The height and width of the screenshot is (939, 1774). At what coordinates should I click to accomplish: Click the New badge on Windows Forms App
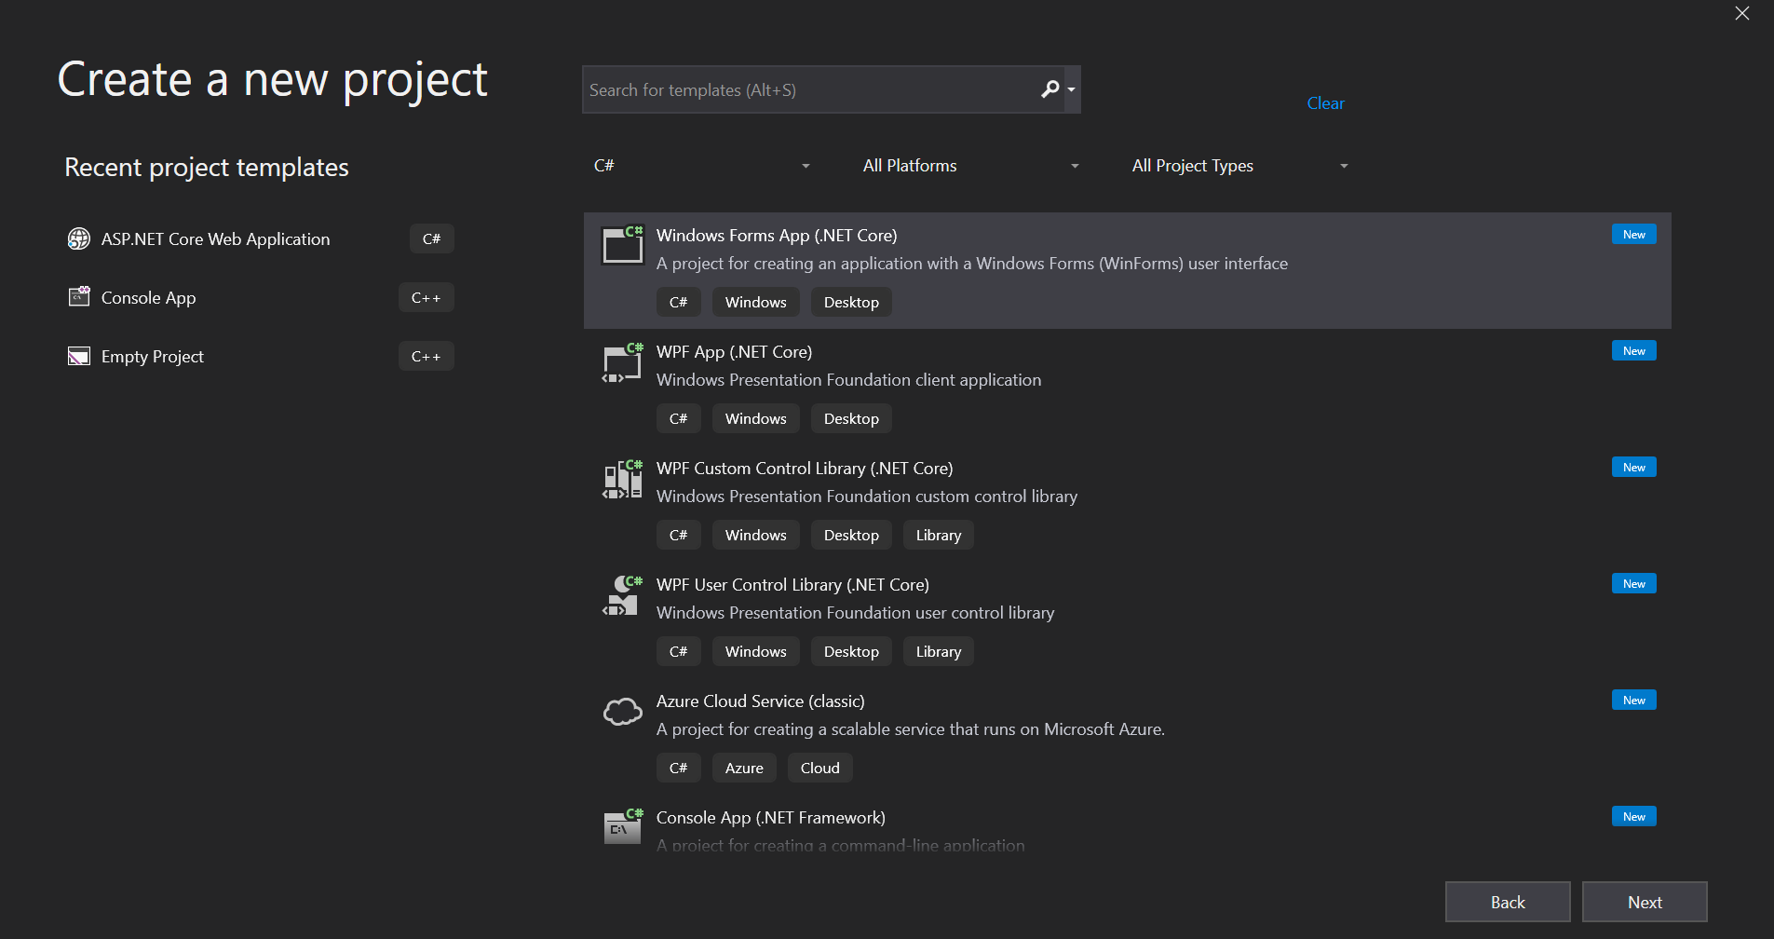(1634, 235)
